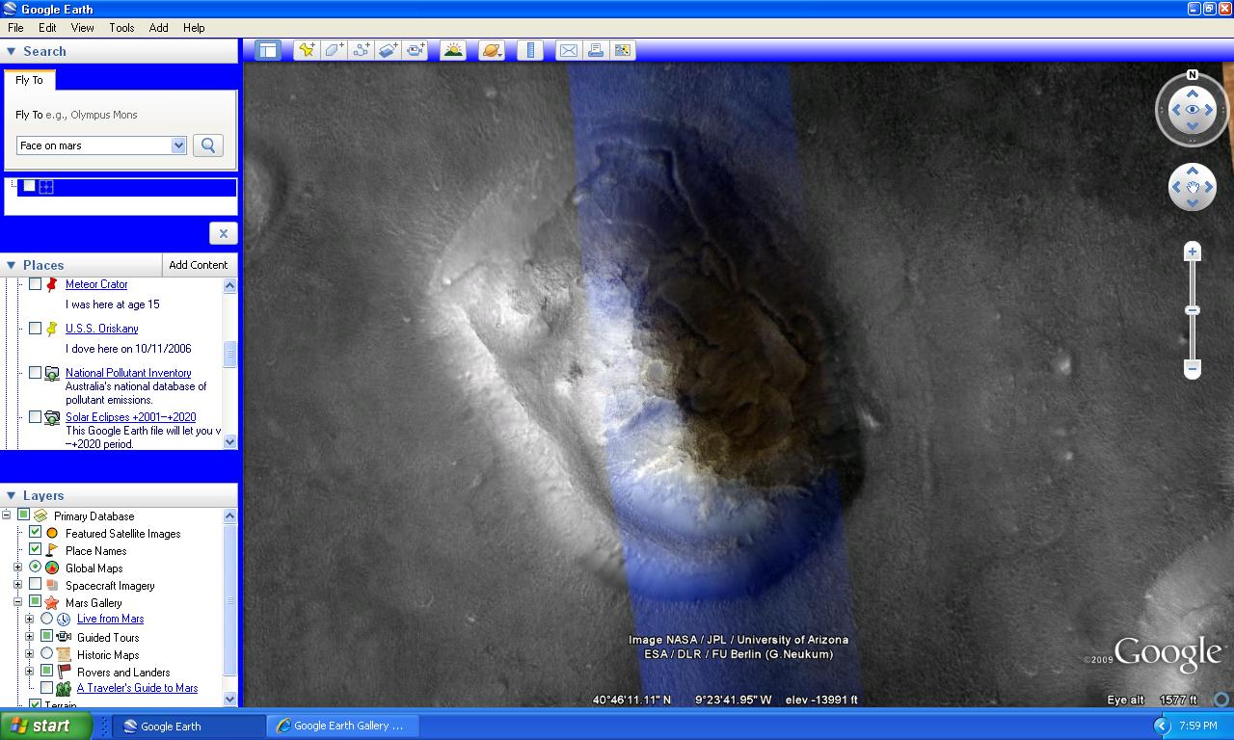
Task: View in Google Maps icon
Action: coord(623,50)
